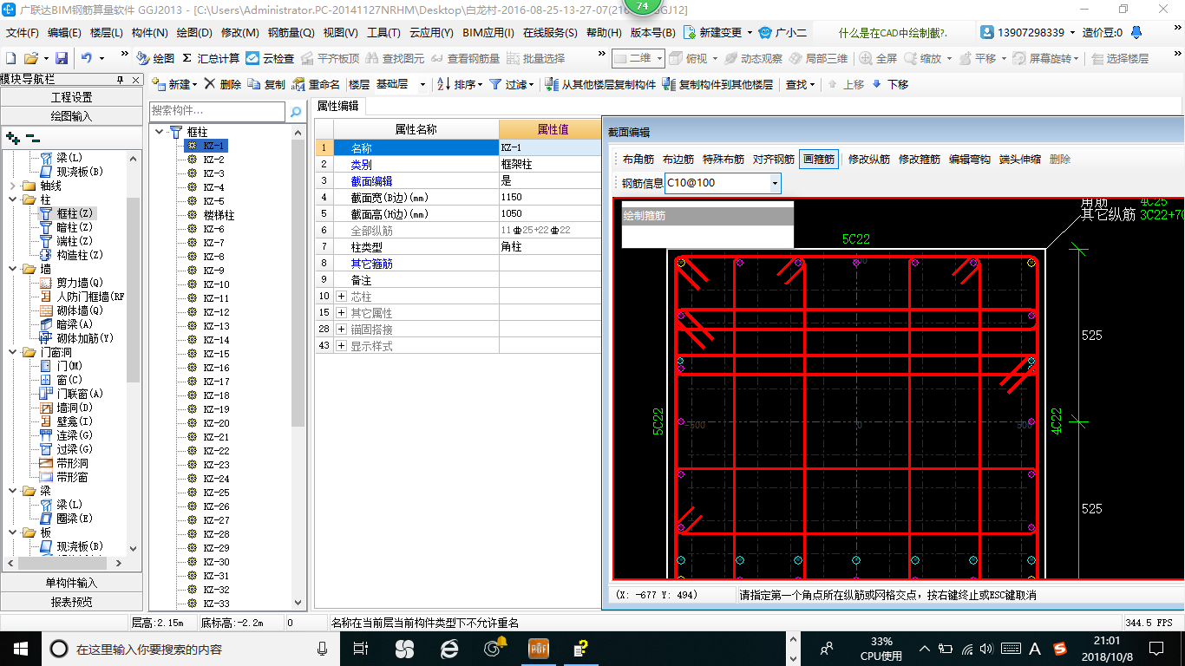Expand the 其它属性 property row
This screenshot has width=1185, height=666.
(x=341, y=313)
